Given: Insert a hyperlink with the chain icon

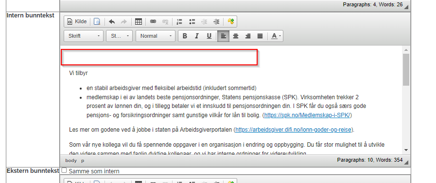Looking at the screenshot, I should pyautogui.click(x=153, y=22).
